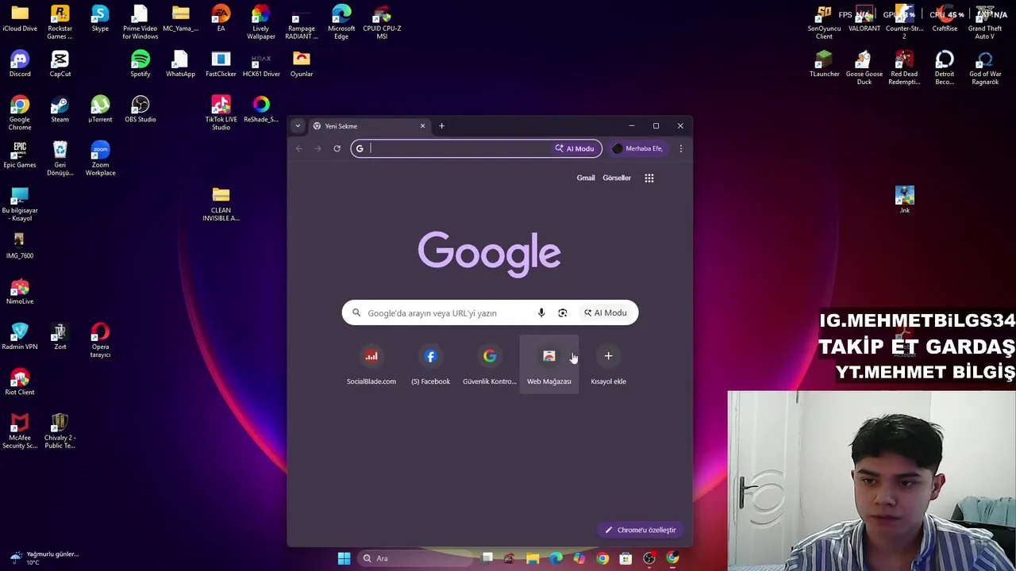This screenshot has height=571, width=1016.
Task: Select the µTorrent desktop icon
Action: point(100,110)
